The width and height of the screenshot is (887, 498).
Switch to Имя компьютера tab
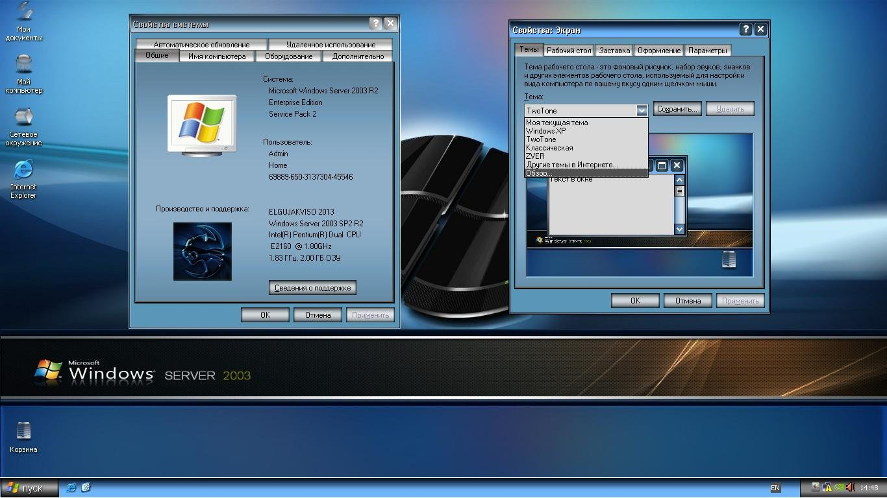(x=217, y=56)
